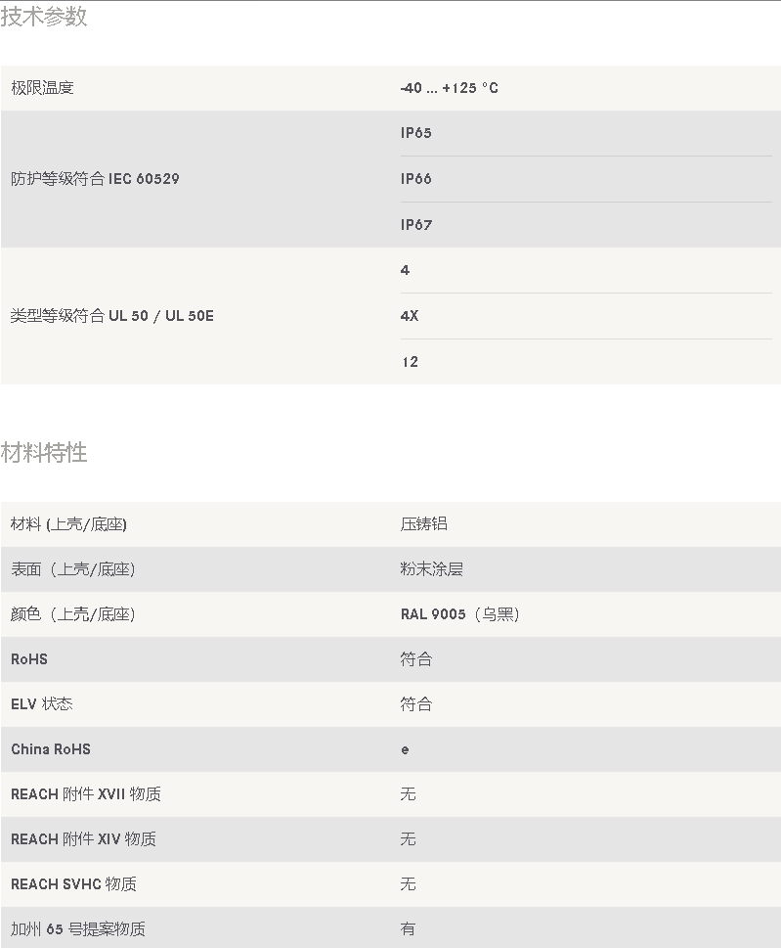This screenshot has height=948, width=781.
Task: Click the 类型等级符合 UL 50 / UL 50E label
Action: pos(111,316)
